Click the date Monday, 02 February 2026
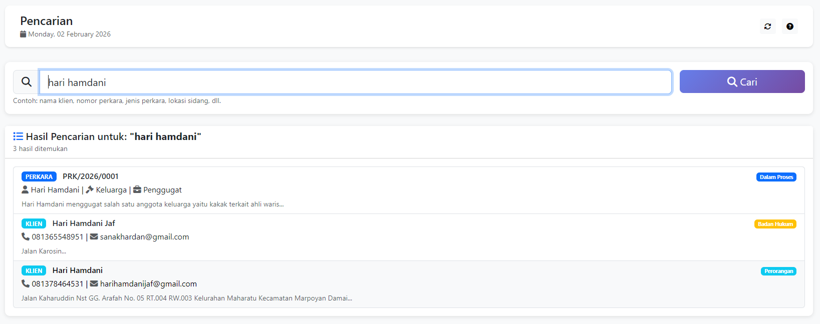Viewport: 820px width, 324px height. tap(69, 34)
